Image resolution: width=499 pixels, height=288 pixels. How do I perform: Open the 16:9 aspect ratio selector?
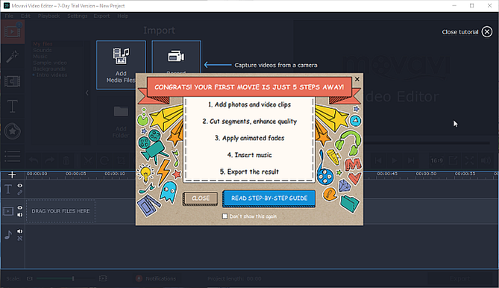[436, 160]
